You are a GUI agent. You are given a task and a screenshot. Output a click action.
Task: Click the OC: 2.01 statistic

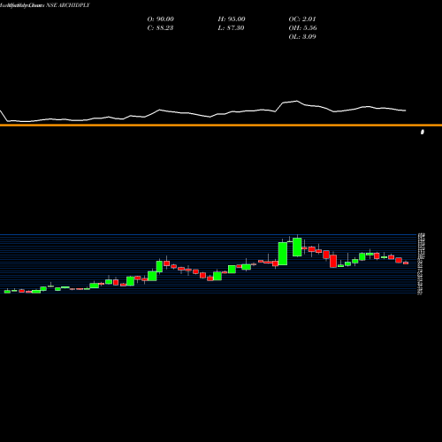302,19
